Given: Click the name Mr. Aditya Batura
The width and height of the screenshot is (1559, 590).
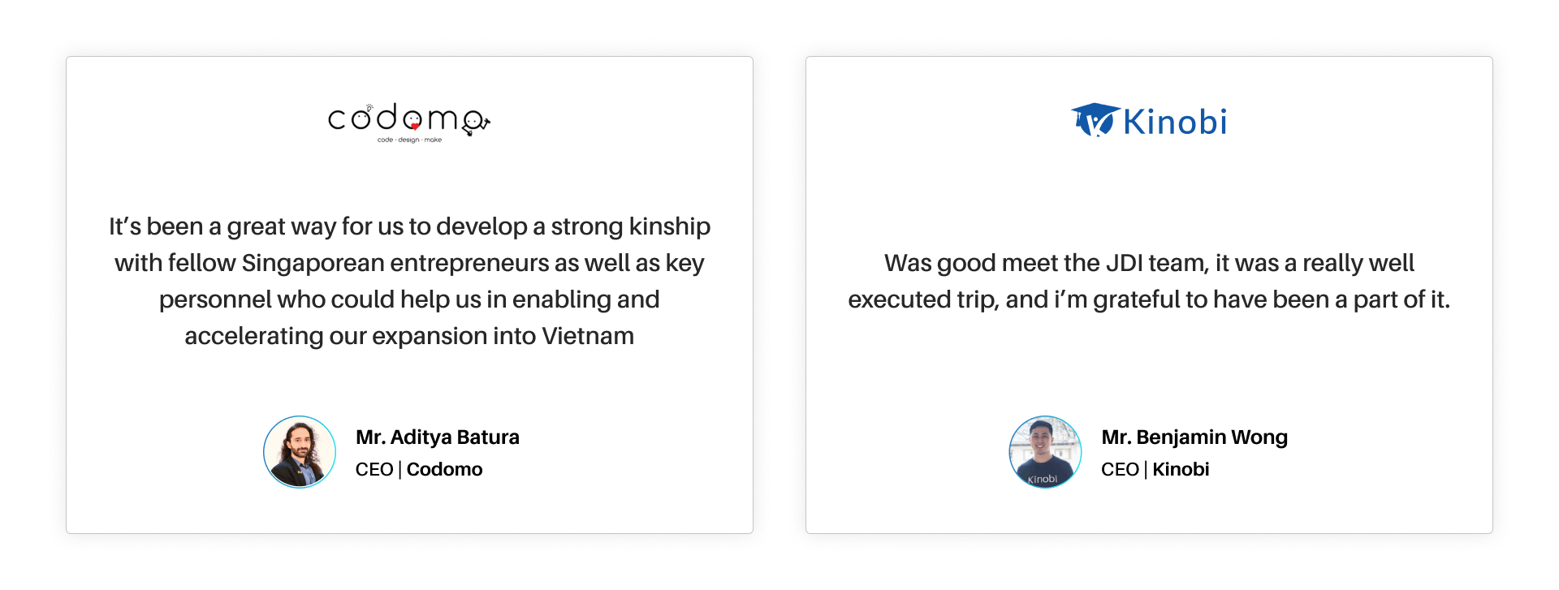Looking at the screenshot, I should point(437,437).
